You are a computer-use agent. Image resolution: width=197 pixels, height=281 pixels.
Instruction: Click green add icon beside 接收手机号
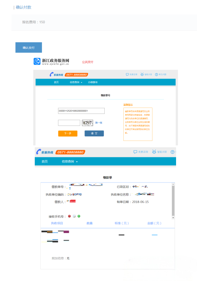click(79, 216)
